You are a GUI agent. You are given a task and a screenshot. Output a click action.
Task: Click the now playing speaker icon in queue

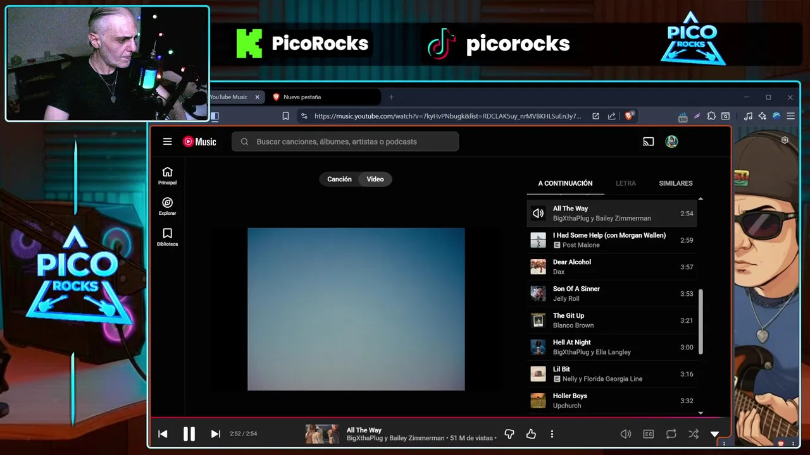coord(538,214)
